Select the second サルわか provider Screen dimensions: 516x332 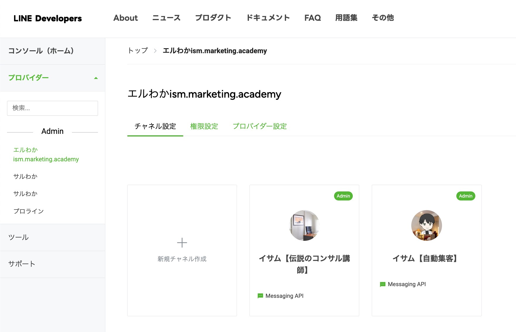click(x=25, y=193)
